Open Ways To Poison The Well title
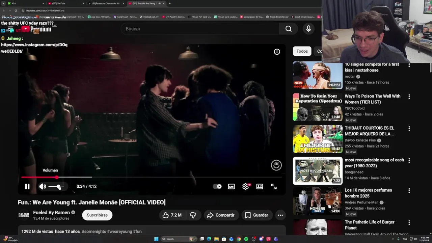 point(373,99)
